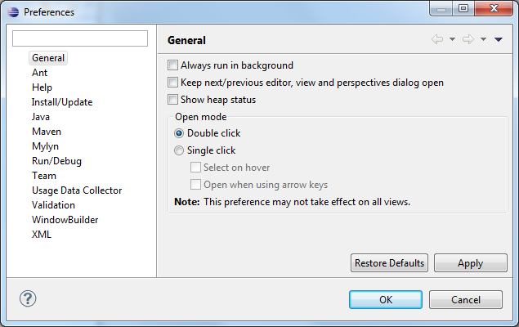The width and height of the screenshot is (519, 327).
Task: Open the preference page view menu arrow
Action: pyautogui.click(x=499, y=40)
